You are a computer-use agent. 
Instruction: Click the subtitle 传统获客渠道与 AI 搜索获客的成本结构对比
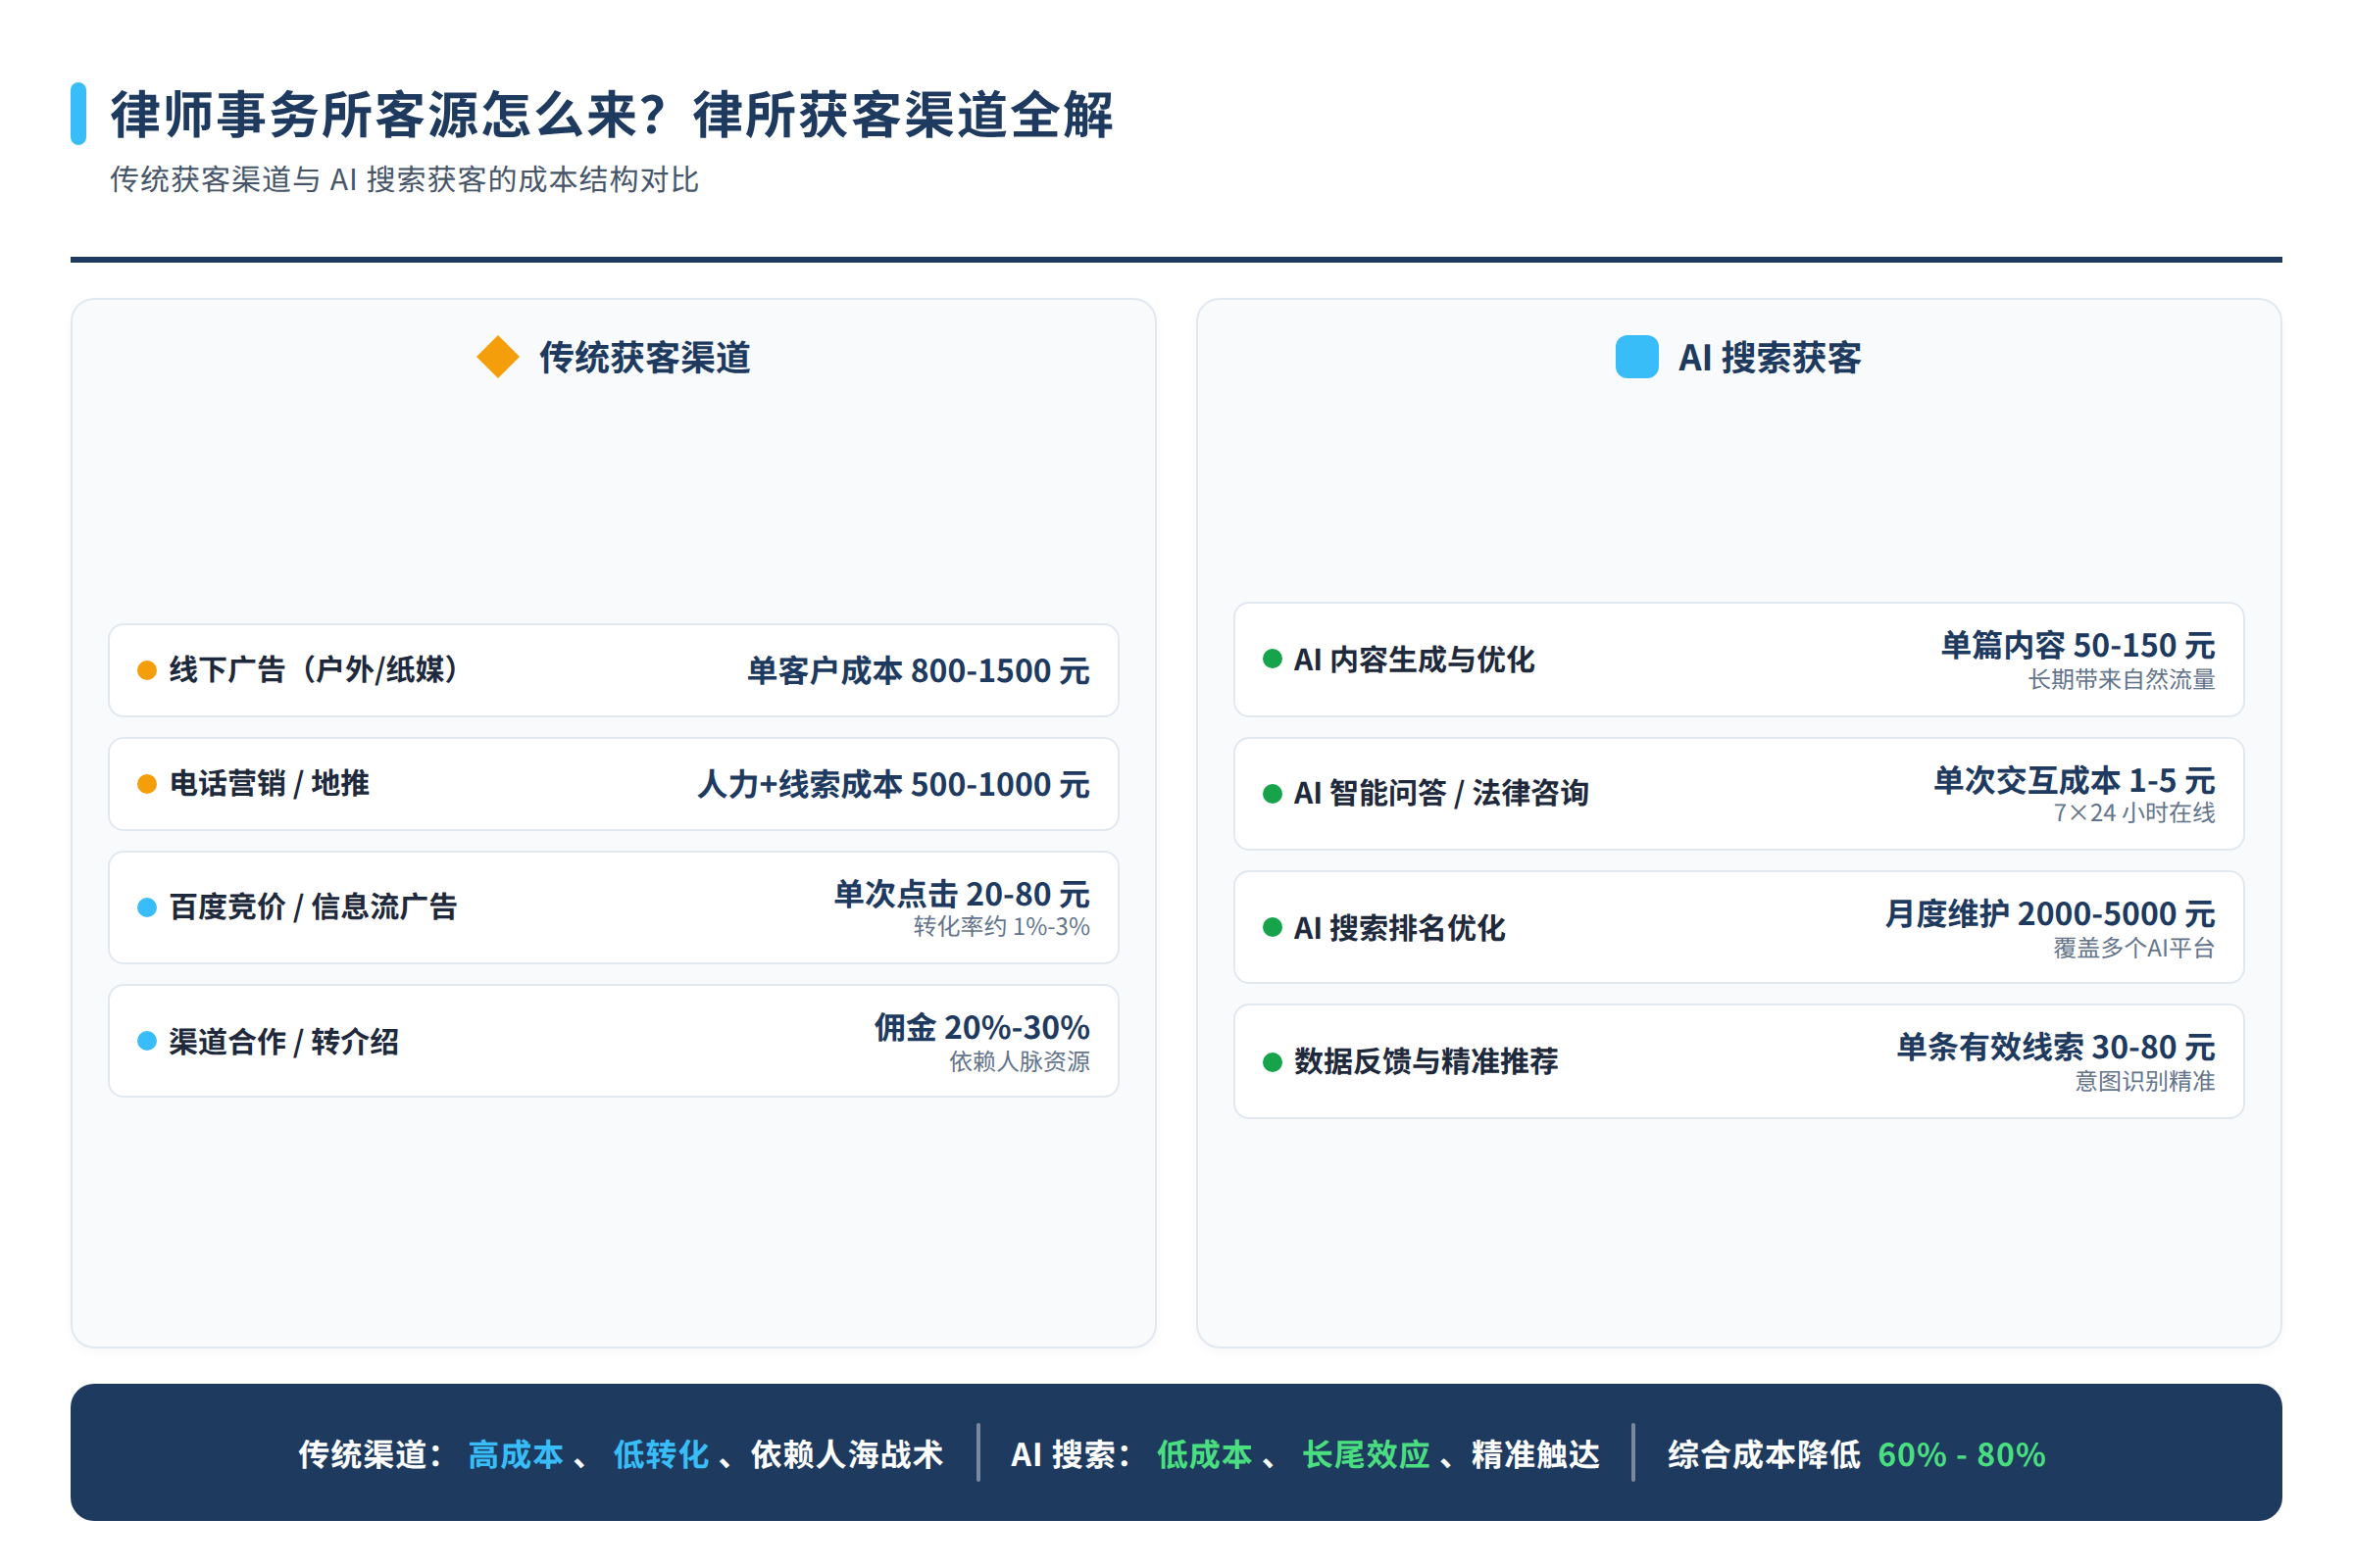point(404,180)
